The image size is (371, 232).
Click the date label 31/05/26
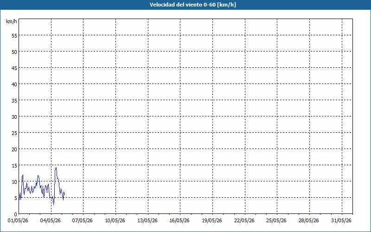pos(341,221)
